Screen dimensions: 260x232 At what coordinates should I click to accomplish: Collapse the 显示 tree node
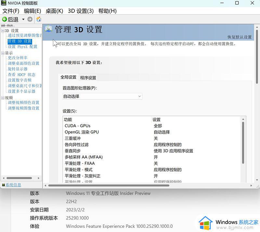tap(3, 53)
